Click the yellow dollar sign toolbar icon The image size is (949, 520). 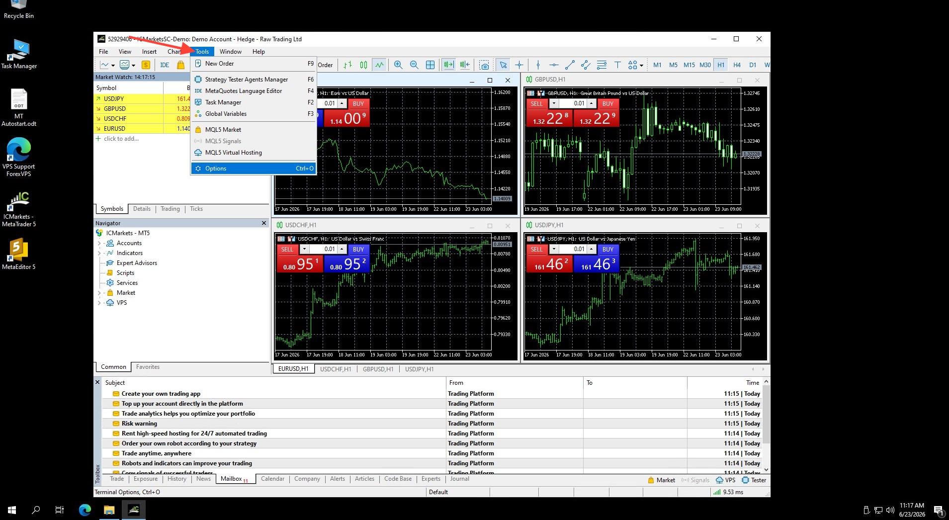pyautogui.click(x=146, y=65)
